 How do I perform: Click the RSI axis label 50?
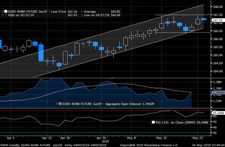215,122
